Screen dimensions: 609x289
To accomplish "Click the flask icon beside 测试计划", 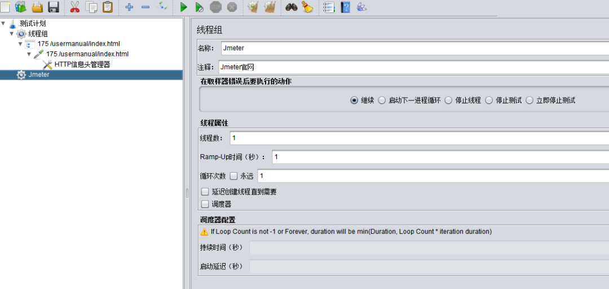I will coord(12,24).
